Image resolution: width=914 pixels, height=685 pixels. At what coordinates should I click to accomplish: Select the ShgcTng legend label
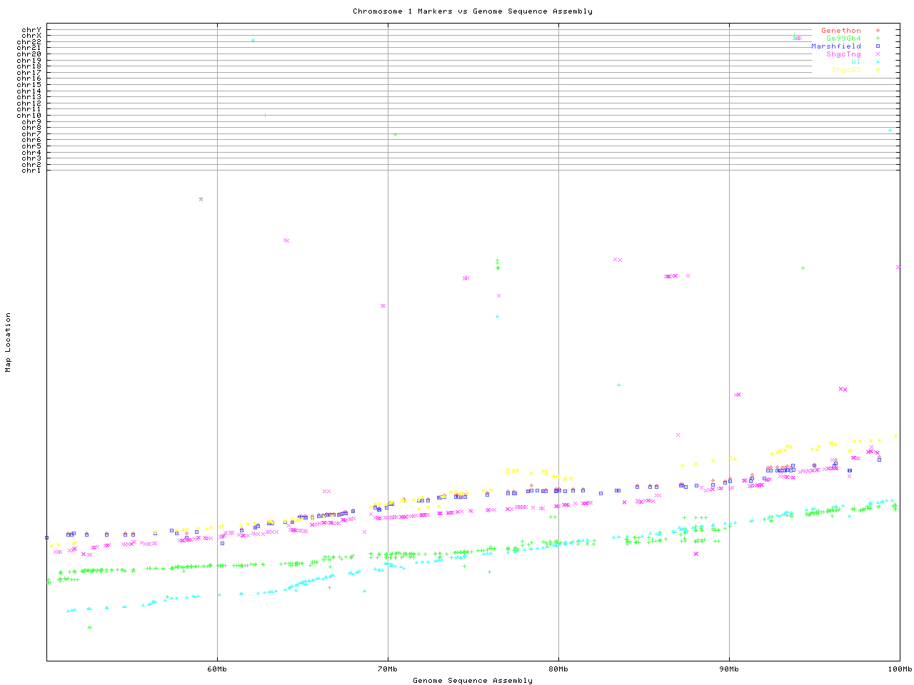point(843,54)
